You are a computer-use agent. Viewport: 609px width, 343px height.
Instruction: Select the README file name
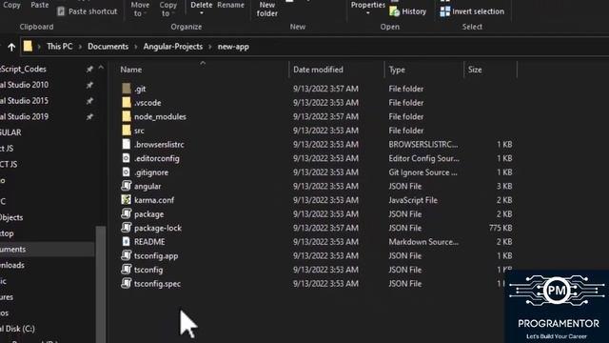coord(149,242)
